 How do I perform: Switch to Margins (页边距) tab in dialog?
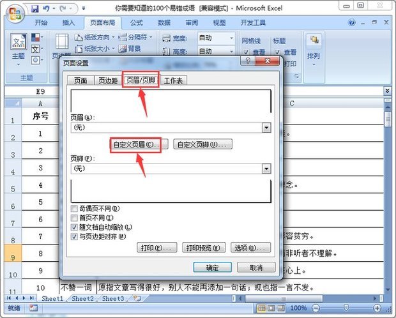108,80
